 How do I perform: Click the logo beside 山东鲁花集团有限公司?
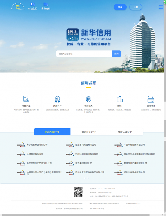(x=70, y=145)
